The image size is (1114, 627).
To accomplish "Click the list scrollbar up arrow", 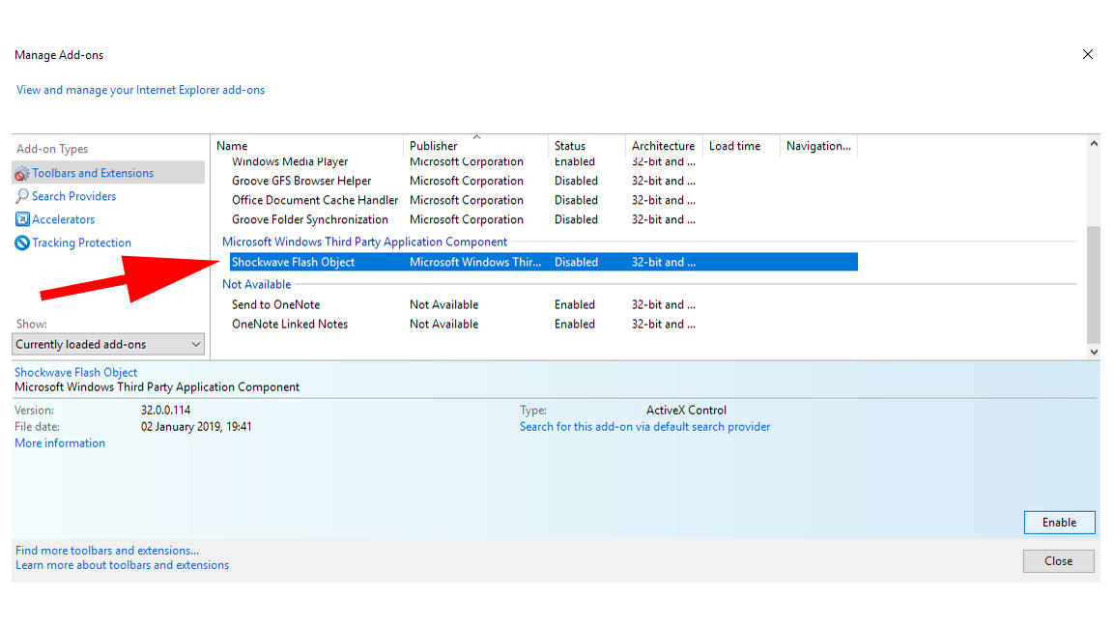I will (x=1094, y=143).
